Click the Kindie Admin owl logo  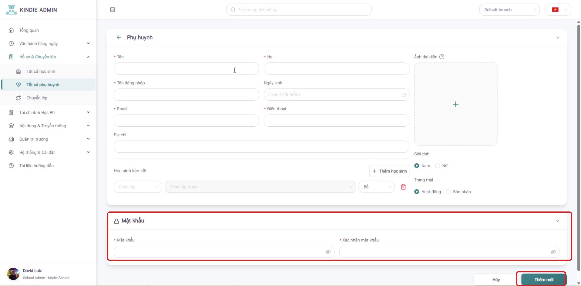pos(12,10)
